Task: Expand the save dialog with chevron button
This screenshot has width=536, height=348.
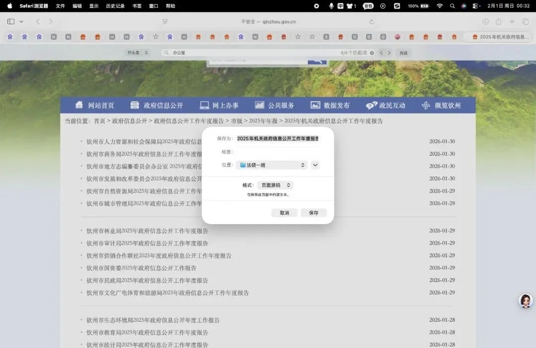Action: tap(315, 165)
